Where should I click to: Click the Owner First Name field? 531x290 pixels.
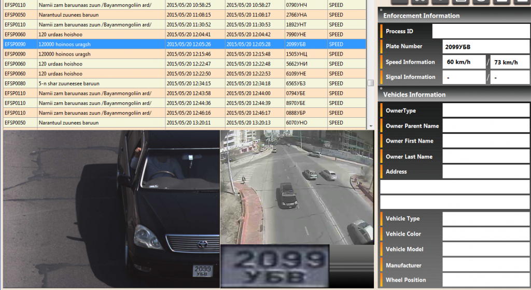click(x=485, y=141)
